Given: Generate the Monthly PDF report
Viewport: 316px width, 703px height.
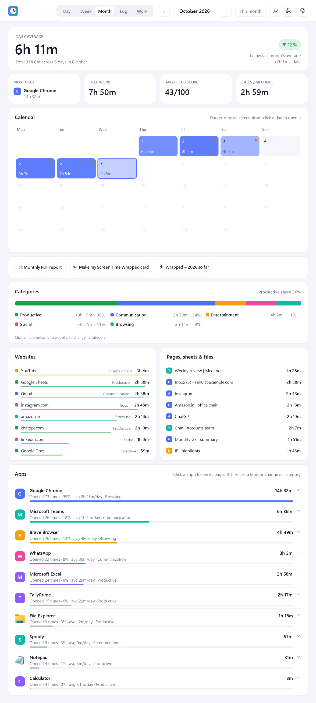Looking at the screenshot, I should click(x=41, y=267).
